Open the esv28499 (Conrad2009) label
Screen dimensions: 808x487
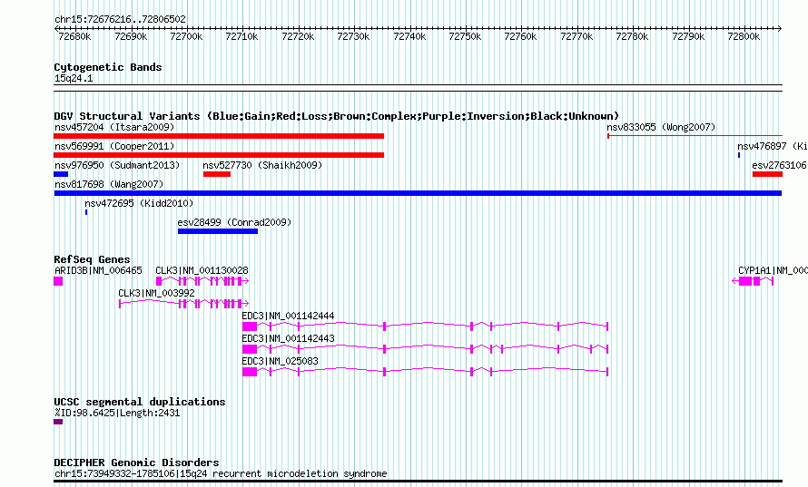[x=234, y=222]
